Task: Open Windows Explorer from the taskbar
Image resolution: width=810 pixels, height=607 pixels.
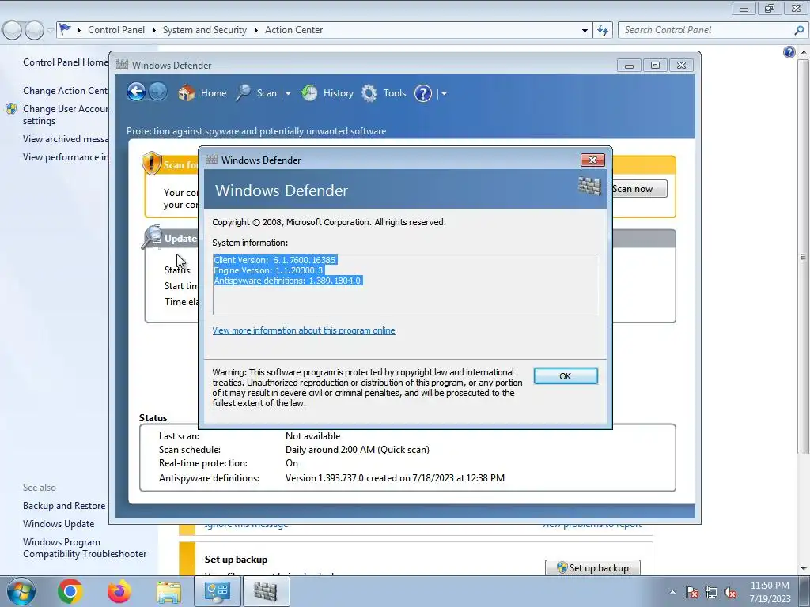Action: pyautogui.click(x=168, y=591)
